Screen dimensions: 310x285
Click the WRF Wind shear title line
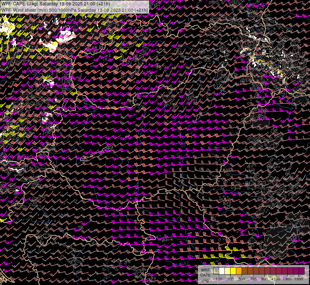coord(74,10)
